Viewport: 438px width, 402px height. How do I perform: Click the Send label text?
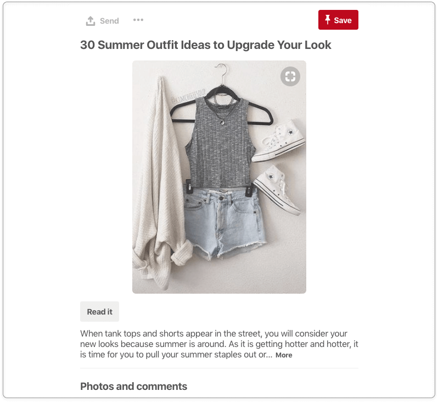pyautogui.click(x=109, y=21)
